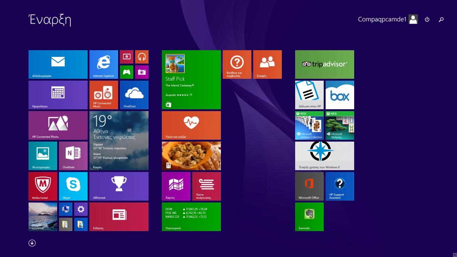Open the Sports trophy tile (Αθλητικά)

pos(119,186)
